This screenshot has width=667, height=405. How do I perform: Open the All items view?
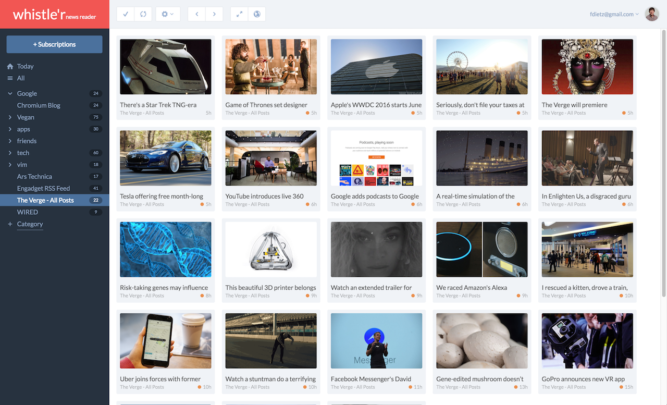21,78
